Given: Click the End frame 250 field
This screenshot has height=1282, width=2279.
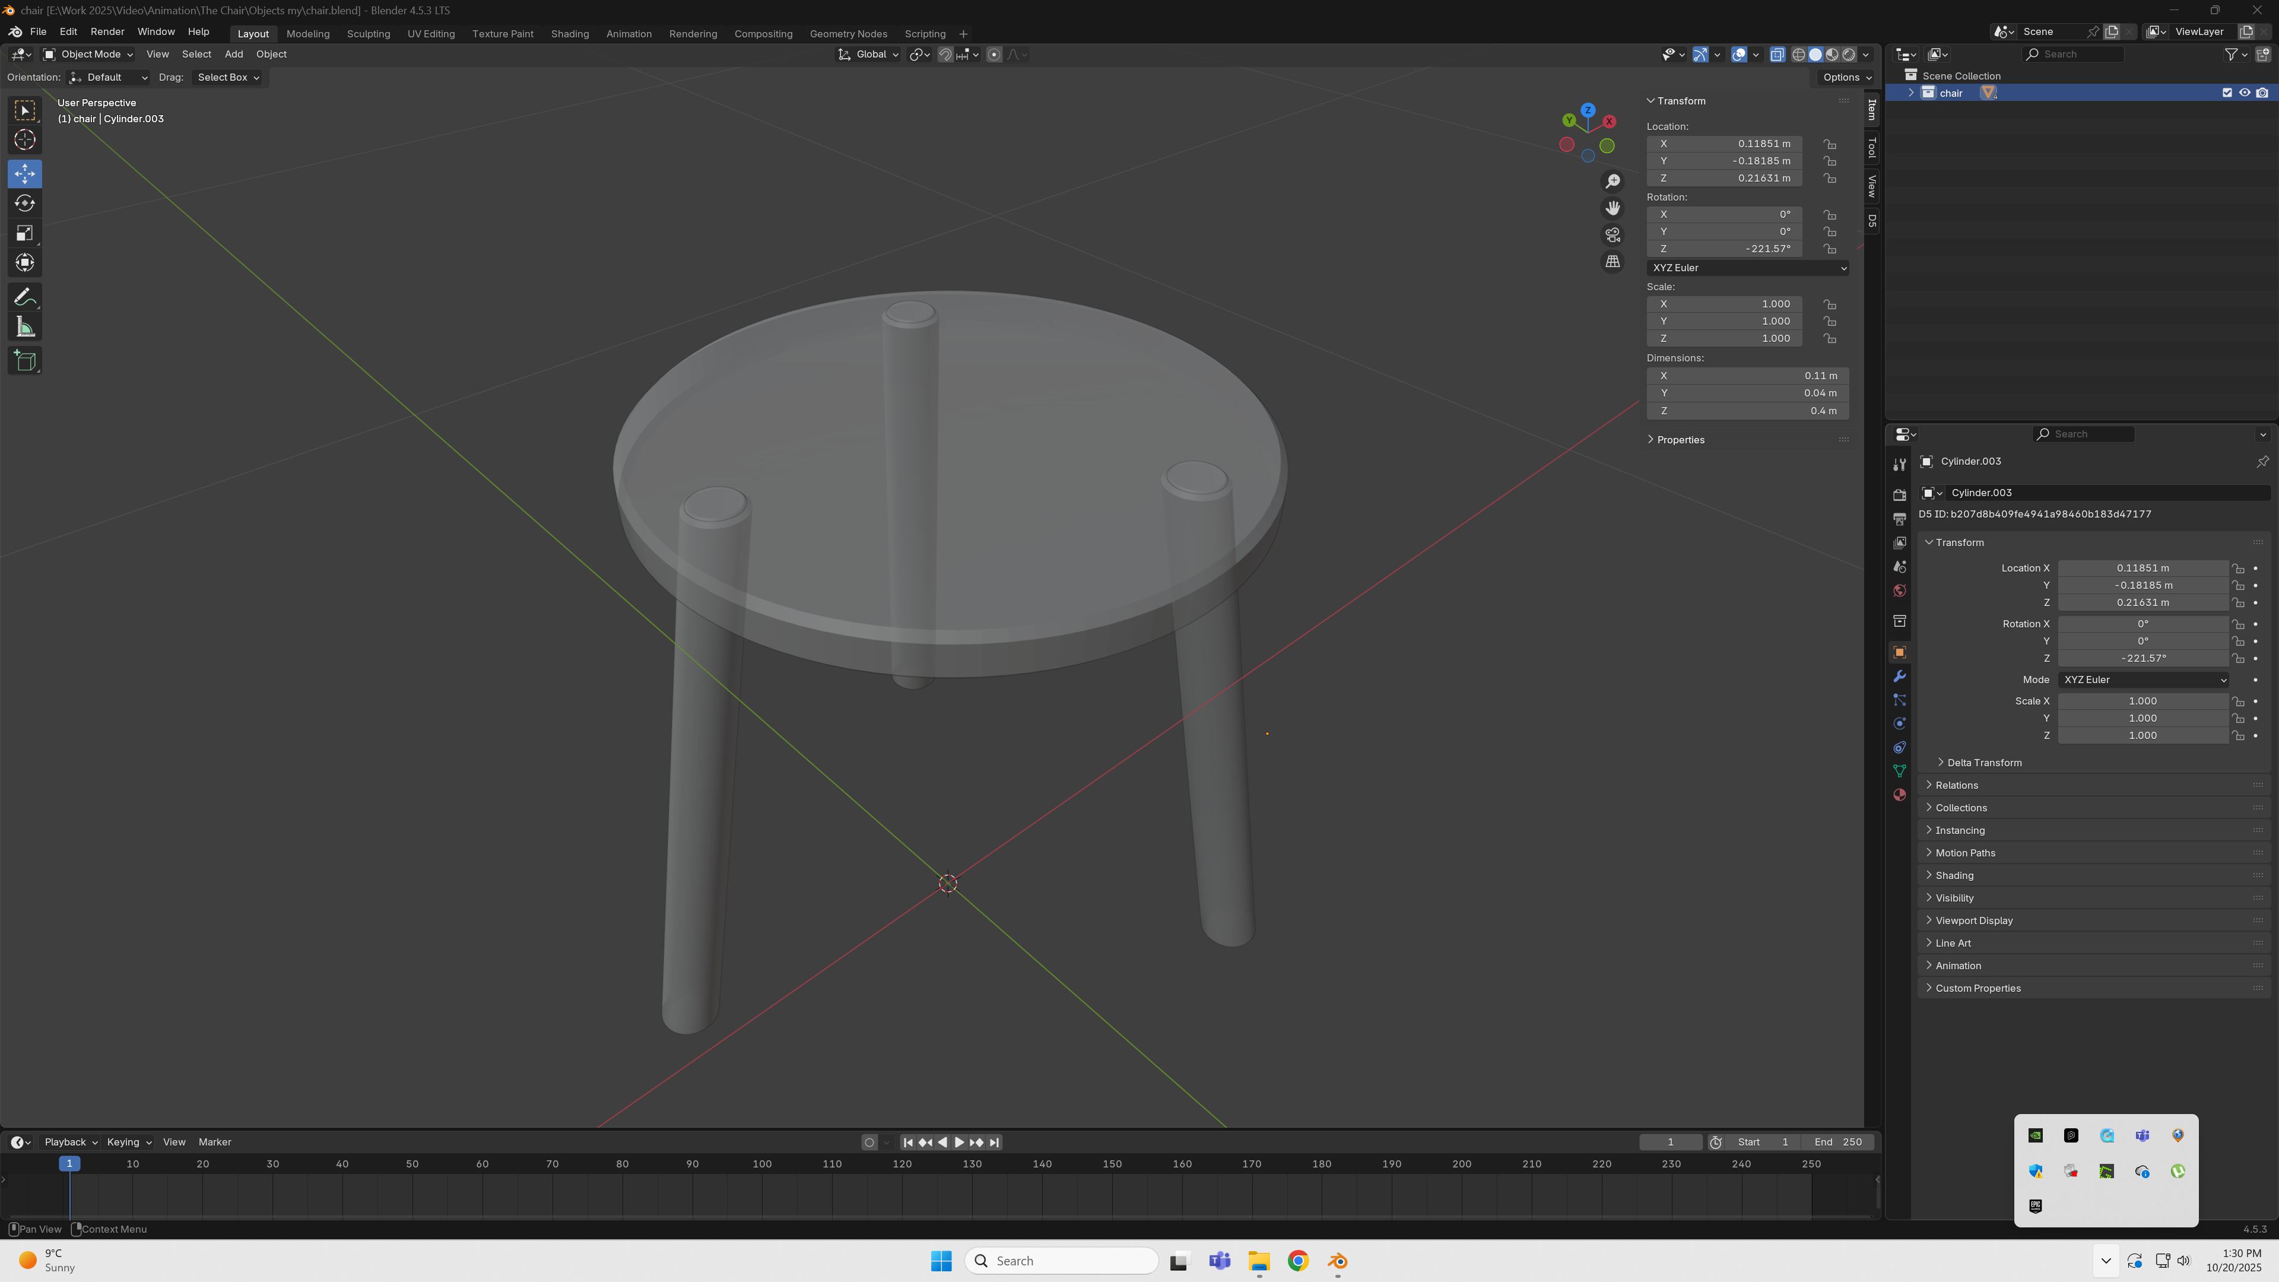Looking at the screenshot, I should click(x=1837, y=1142).
